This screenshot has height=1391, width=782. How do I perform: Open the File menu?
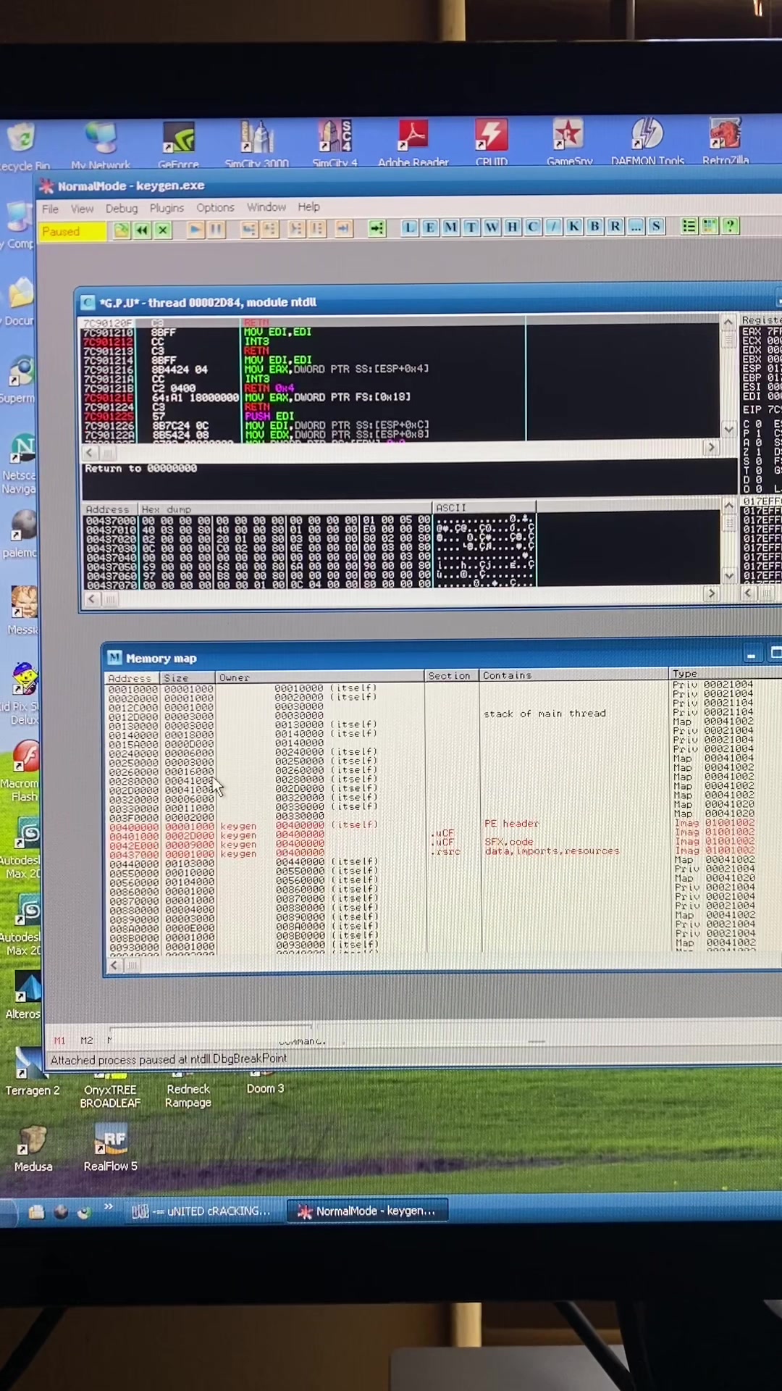[50, 209]
